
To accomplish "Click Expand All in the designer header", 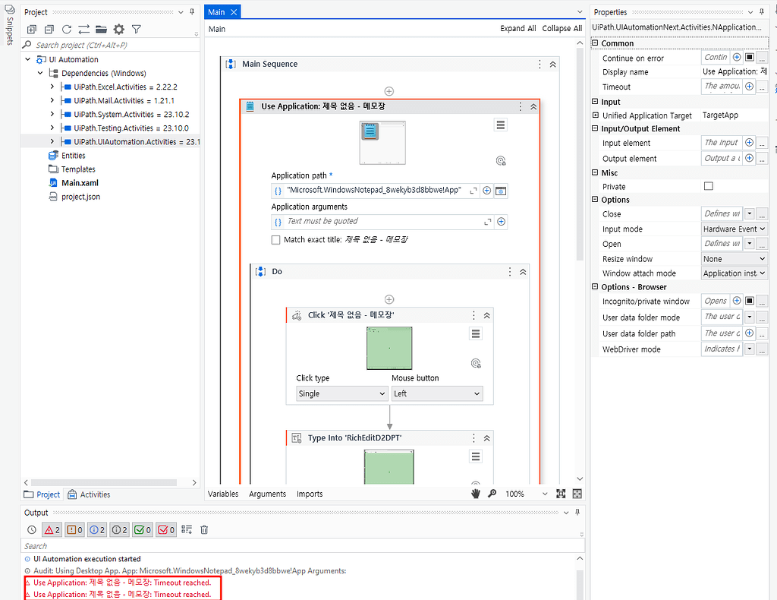I will (x=517, y=28).
